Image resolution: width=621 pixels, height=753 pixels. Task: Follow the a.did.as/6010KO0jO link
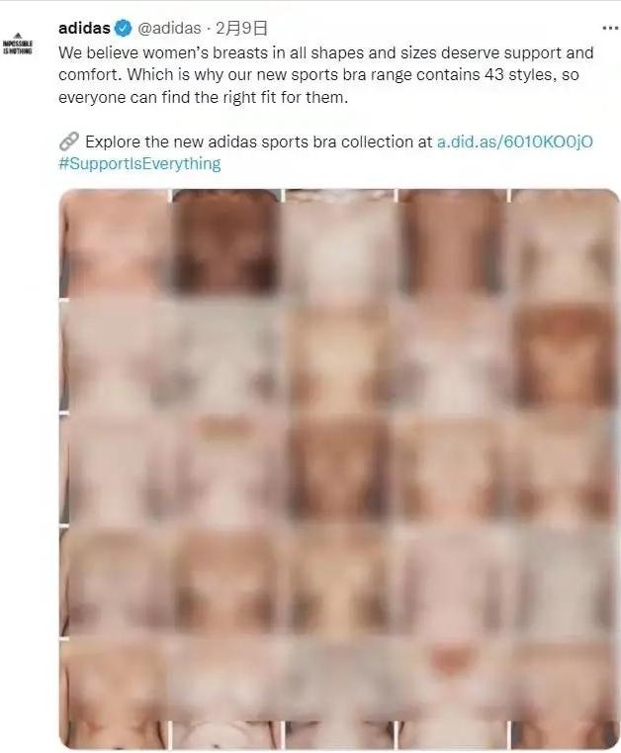tap(514, 141)
